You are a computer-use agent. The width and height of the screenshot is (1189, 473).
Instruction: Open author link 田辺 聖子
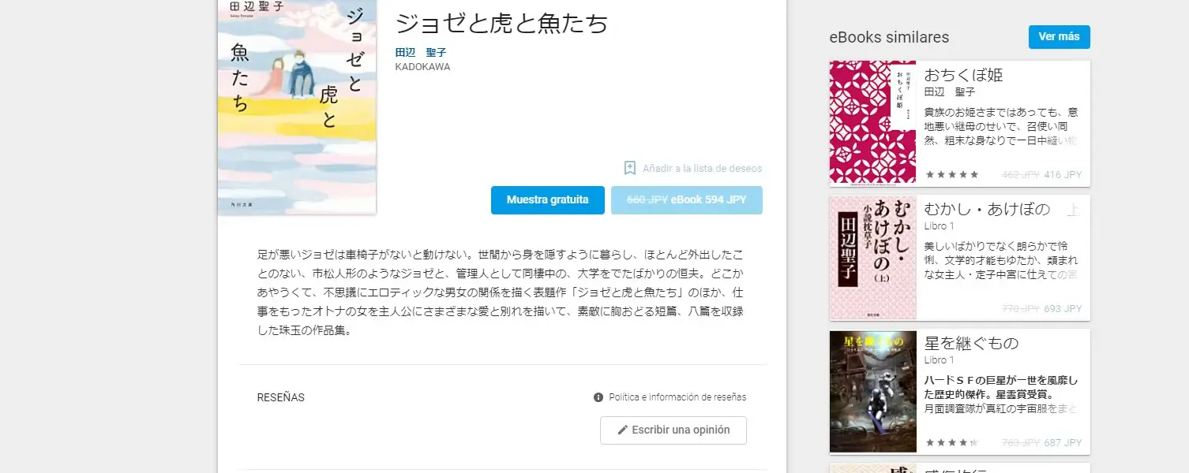421,52
